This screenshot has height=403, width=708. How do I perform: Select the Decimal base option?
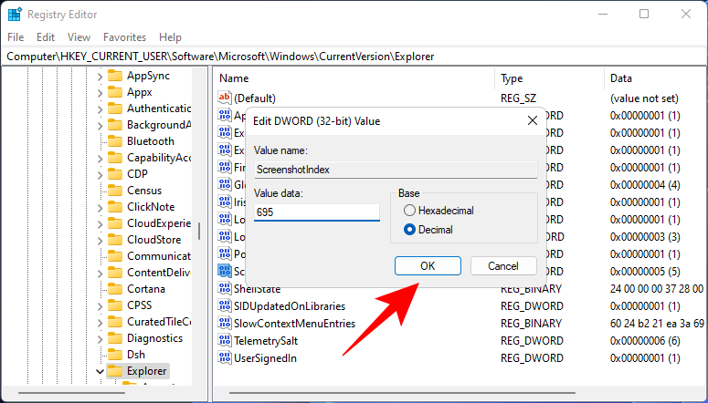click(x=409, y=230)
